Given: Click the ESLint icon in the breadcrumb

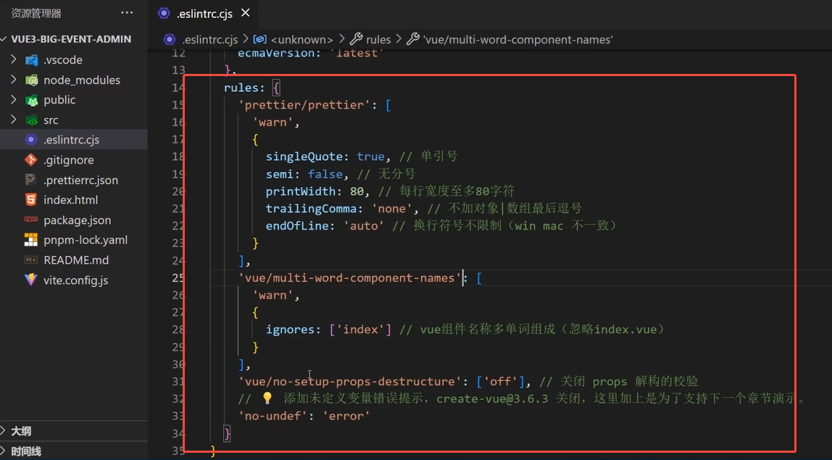Looking at the screenshot, I should pyautogui.click(x=170, y=39).
